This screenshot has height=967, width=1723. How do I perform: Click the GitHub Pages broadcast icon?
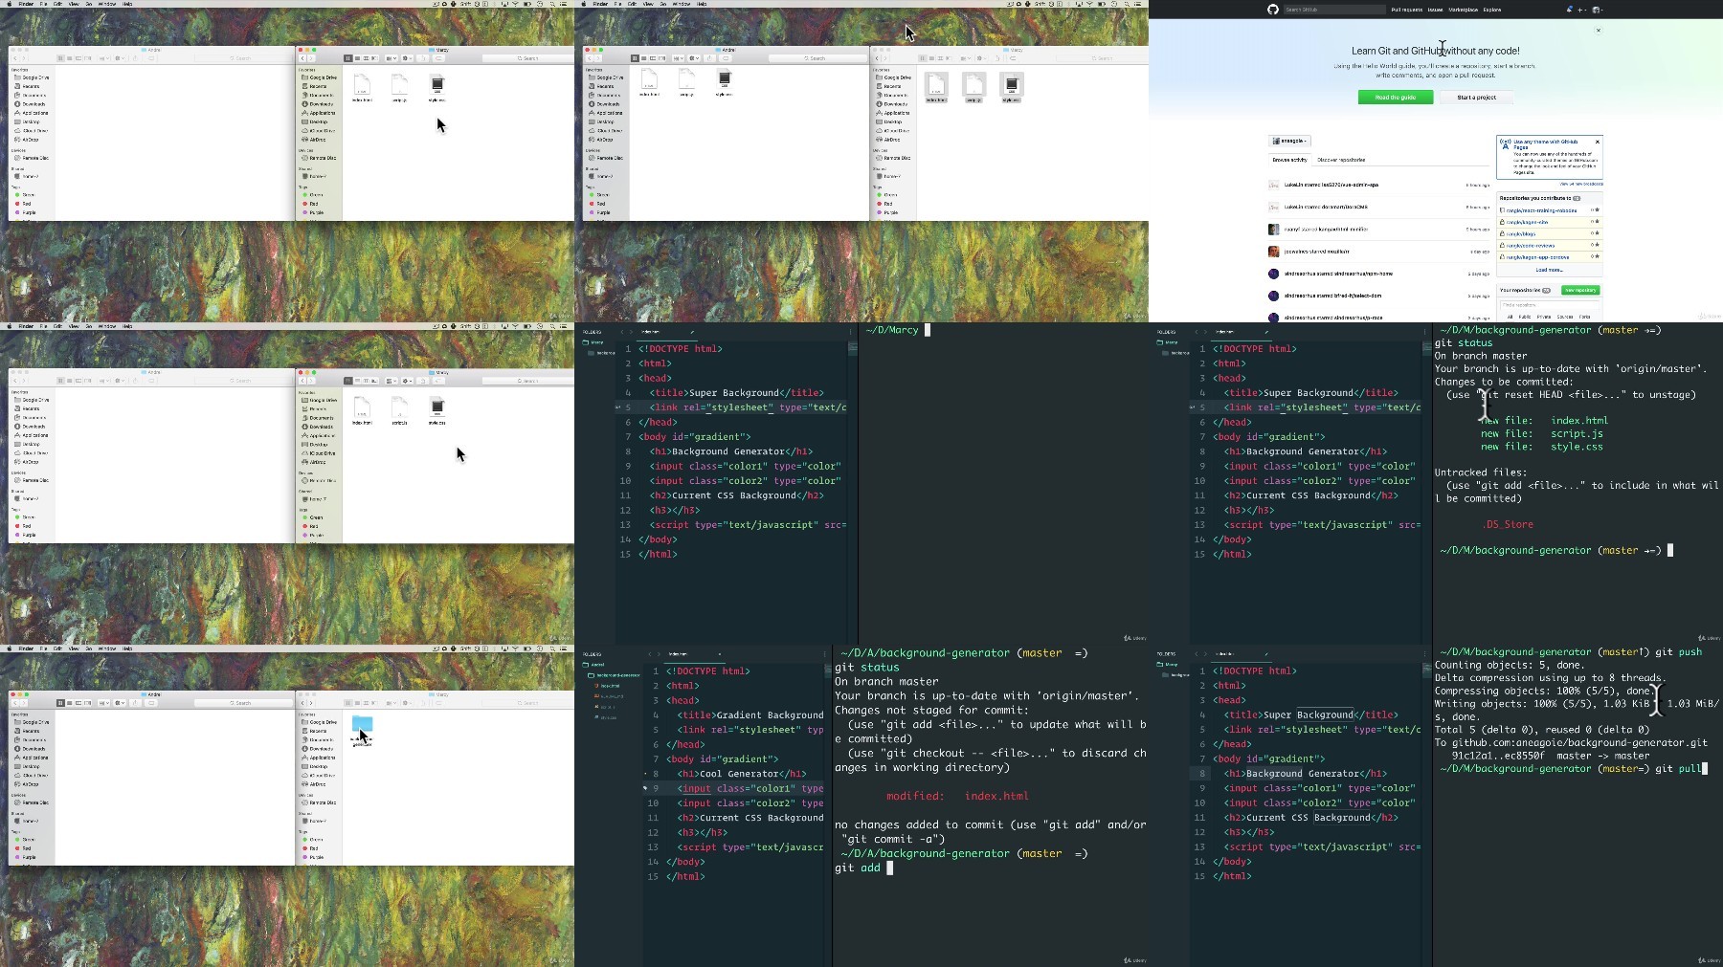(x=1505, y=143)
